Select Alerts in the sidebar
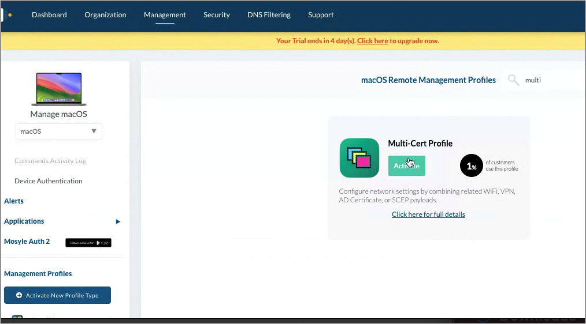The height and width of the screenshot is (324, 586). 14,201
